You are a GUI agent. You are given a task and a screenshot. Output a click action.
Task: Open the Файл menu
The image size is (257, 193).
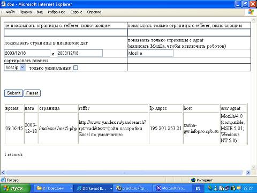pyautogui.click(x=10, y=12)
